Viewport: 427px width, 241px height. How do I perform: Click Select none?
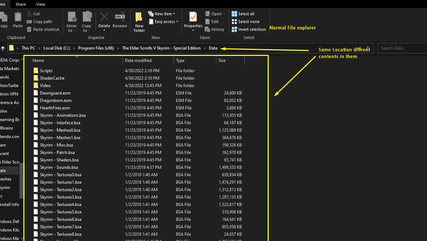(x=245, y=22)
